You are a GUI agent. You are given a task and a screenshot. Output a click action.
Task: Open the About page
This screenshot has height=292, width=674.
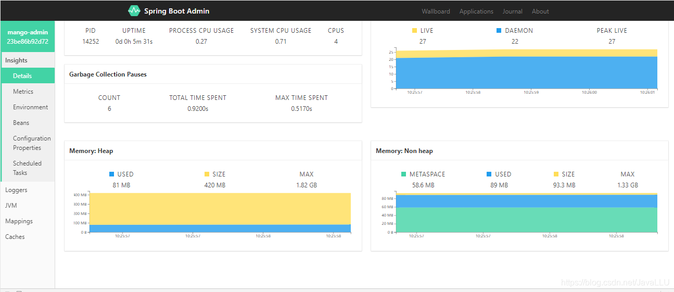coord(540,11)
